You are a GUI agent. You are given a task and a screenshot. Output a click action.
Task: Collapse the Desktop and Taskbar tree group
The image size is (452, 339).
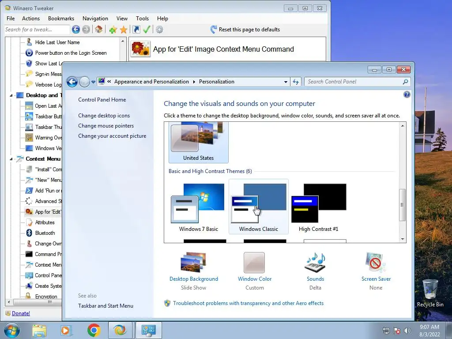pos(11,95)
